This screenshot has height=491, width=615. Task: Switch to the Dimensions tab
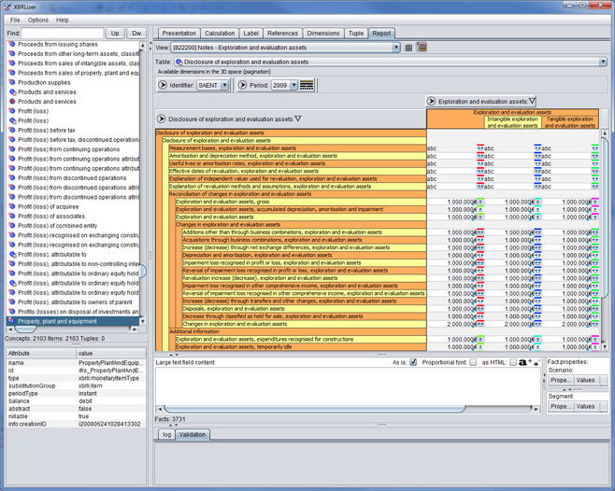pos(323,34)
